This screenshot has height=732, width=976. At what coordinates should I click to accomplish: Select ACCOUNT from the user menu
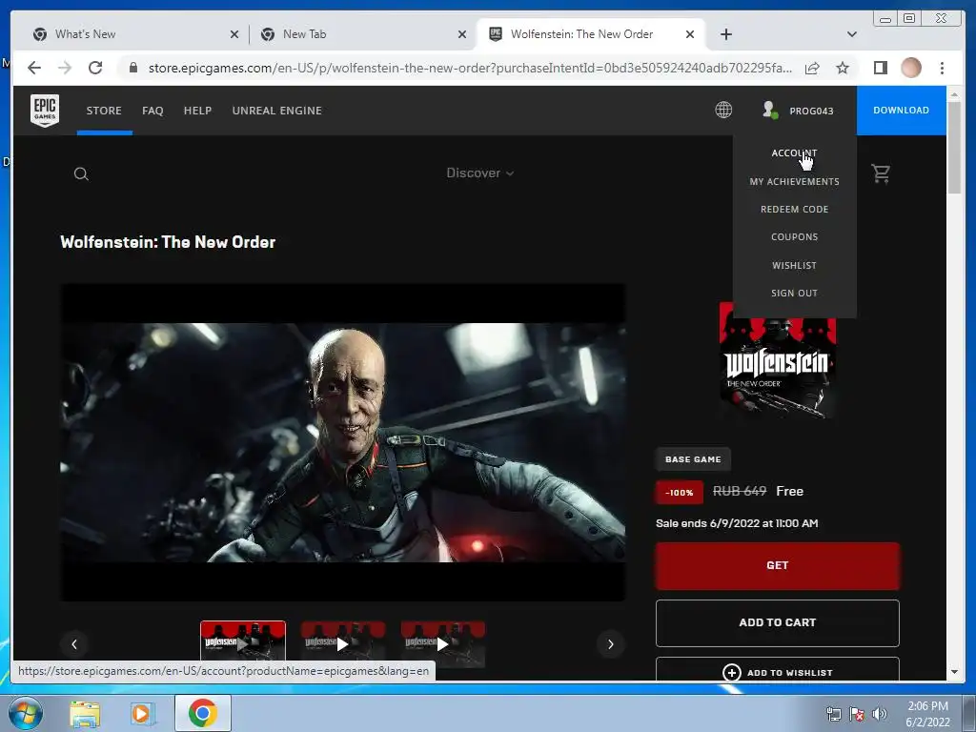click(794, 153)
